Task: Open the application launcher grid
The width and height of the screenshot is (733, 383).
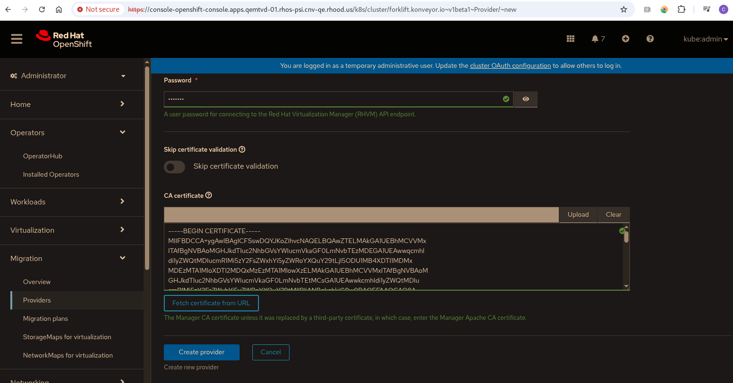Action: (x=571, y=39)
